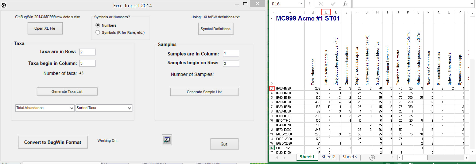Click Convert to BugWin Format button
The image size is (476, 164).
53,142
